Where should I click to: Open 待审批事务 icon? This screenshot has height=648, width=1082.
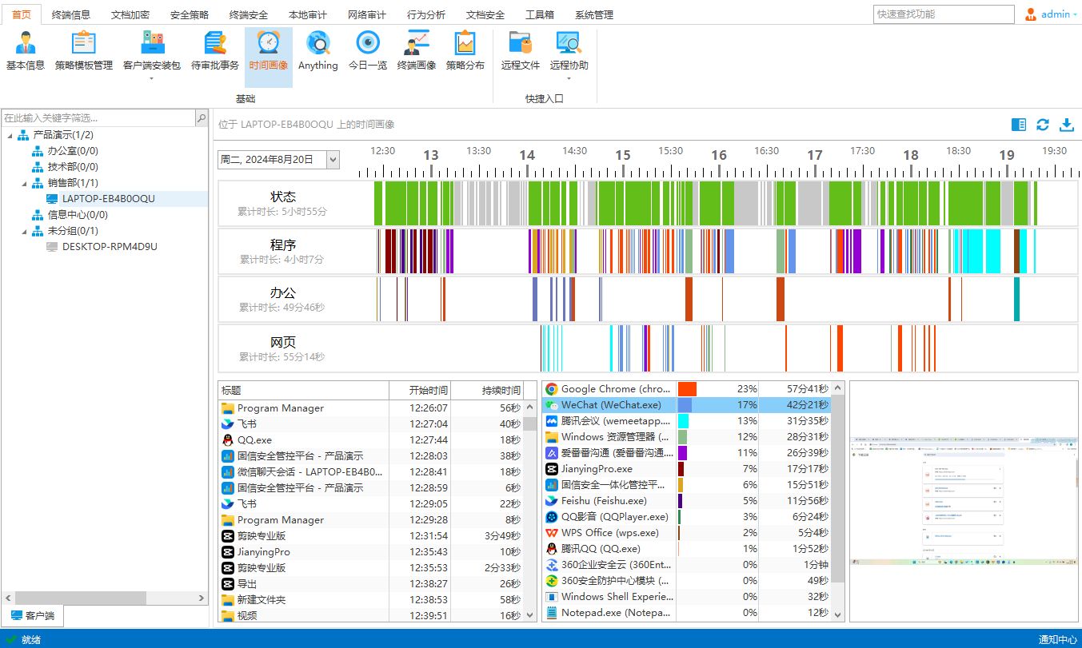click(215, 42)
